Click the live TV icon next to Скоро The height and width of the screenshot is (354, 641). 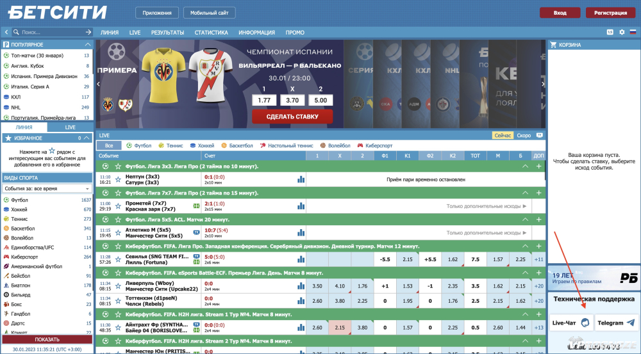[540, 135]
